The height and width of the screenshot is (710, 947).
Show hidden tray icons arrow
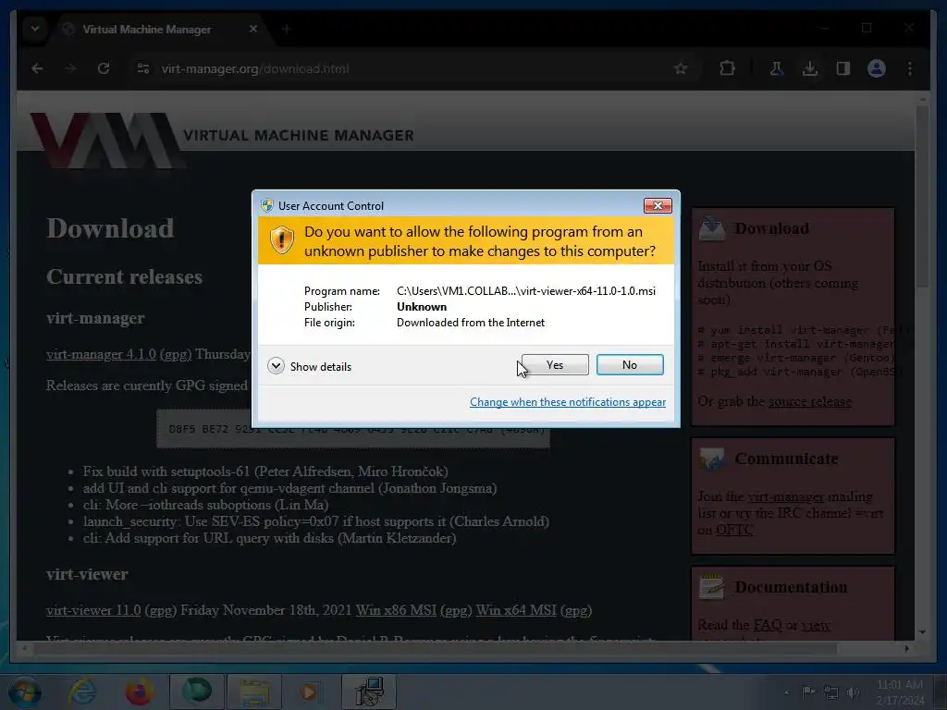[x=786, y=692]
